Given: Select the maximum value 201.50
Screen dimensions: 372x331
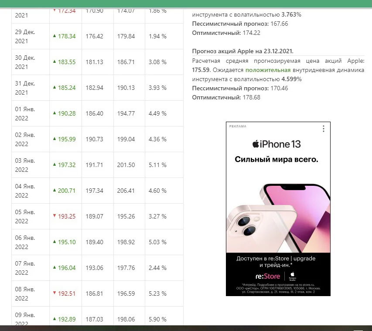Looking at the screenshot, I should click(x=126, y=165).
